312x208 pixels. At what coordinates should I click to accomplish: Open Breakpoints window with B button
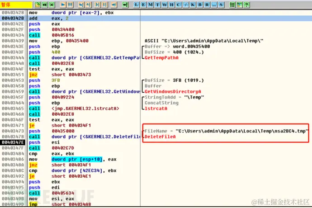[200, 5]
